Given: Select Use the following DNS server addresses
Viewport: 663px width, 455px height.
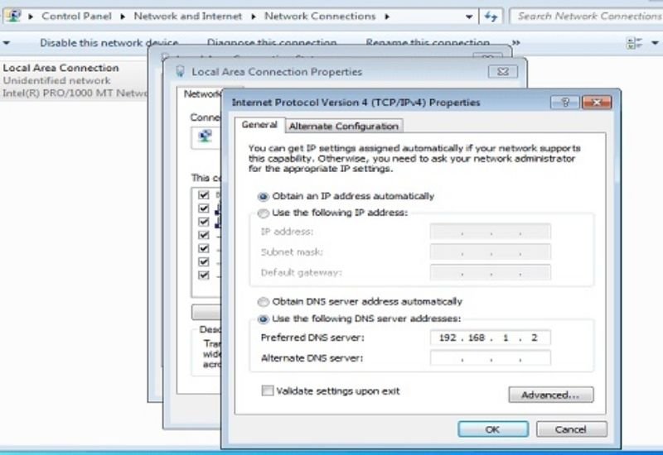Looking at the screenshot, I should 263,319.
